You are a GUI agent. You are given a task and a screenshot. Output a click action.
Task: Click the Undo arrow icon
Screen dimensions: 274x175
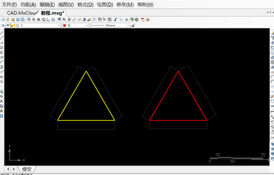pos(116,19)
